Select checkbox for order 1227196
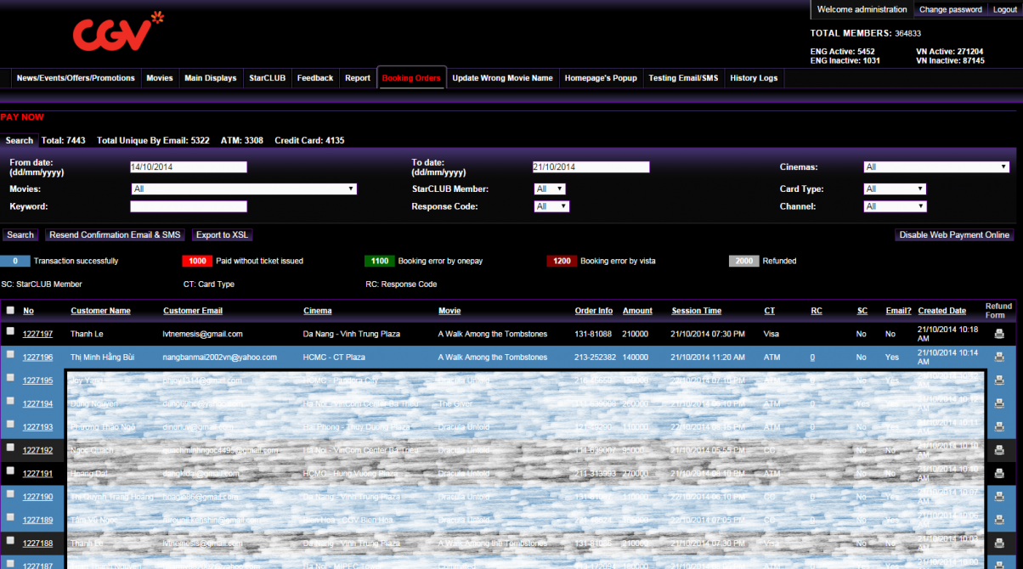The image size is (1023, 569). coord(10,354)
